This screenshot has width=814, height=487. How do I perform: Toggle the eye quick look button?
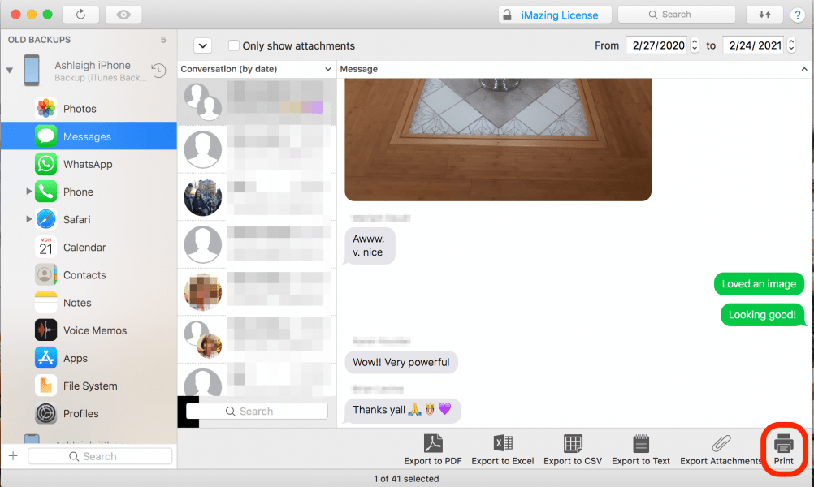[x=123, y=15]
